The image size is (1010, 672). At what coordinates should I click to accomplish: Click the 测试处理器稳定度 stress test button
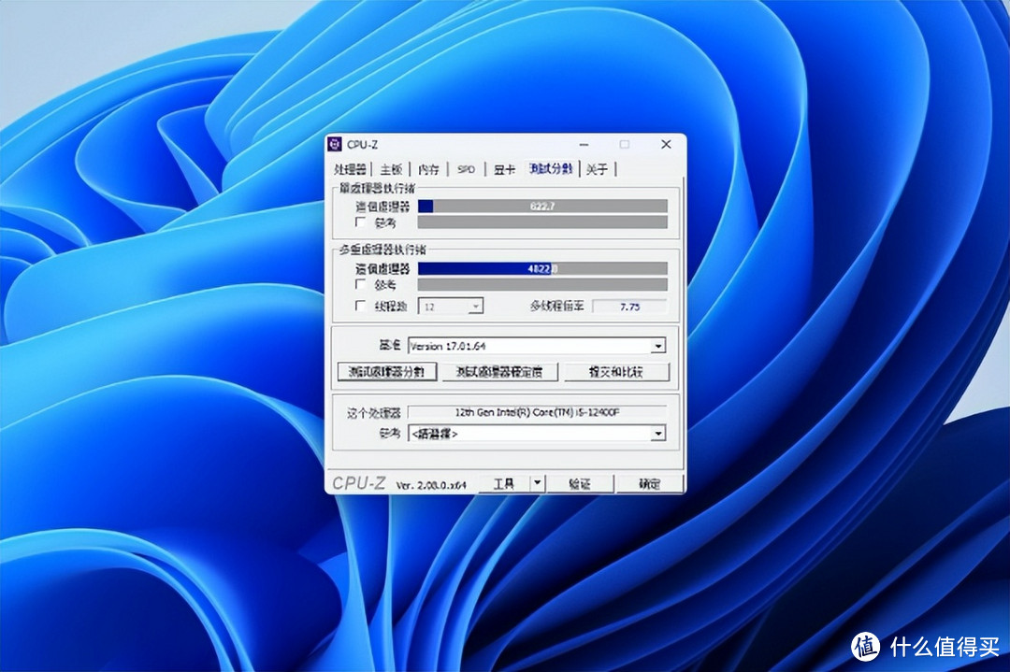coord(499,372)
